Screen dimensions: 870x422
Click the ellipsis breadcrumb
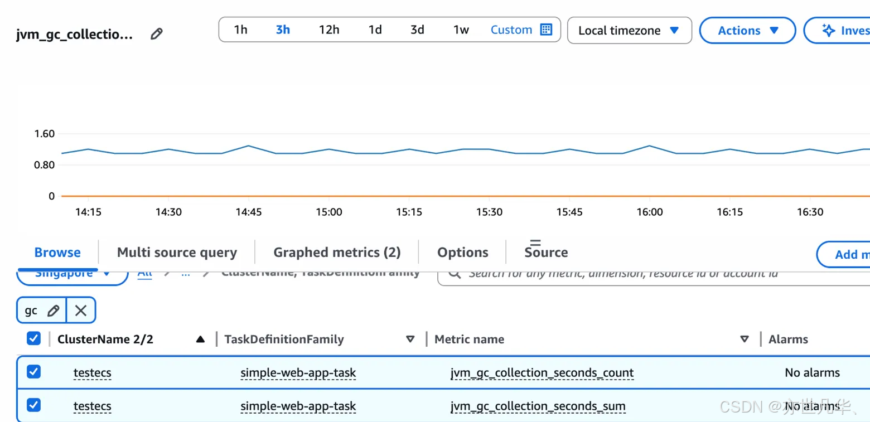tap(186, 274)
